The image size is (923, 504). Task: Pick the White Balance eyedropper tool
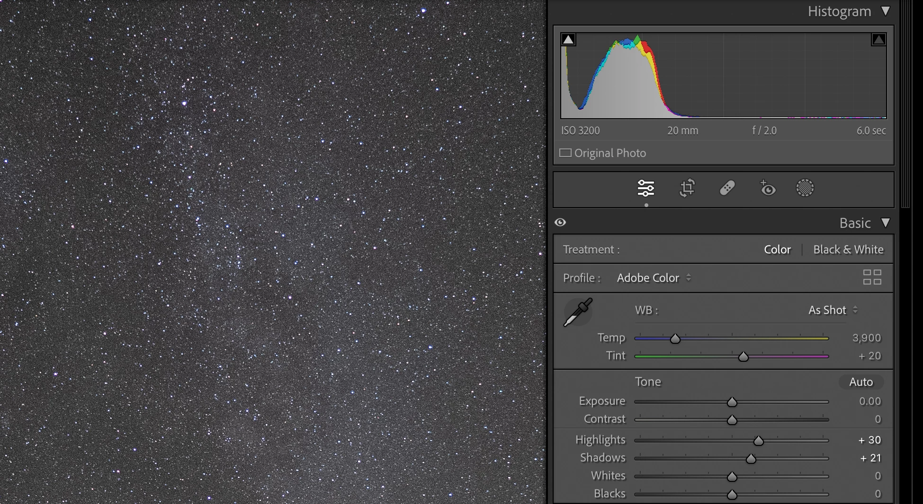coord(578,312)
